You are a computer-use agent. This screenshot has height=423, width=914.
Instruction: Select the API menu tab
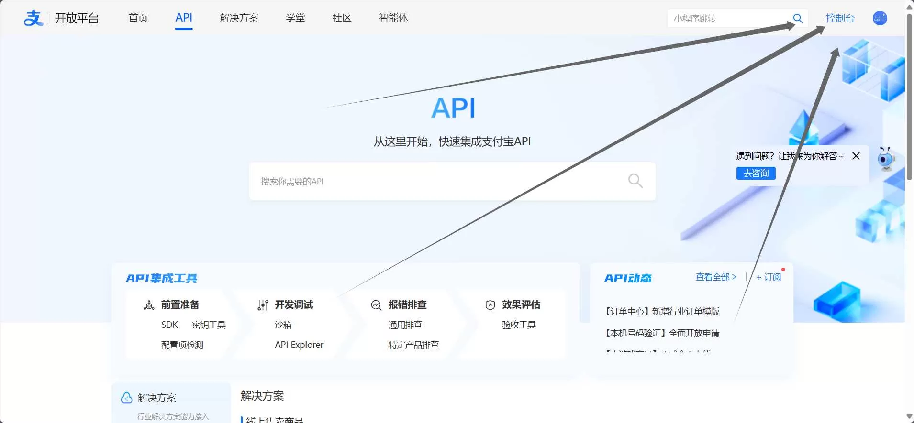pyautogui.click(x=184, y=18)
